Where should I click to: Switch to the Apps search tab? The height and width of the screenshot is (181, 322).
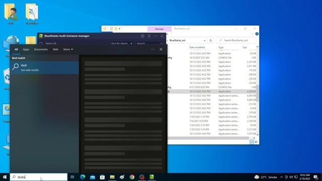tap(26, 49)
